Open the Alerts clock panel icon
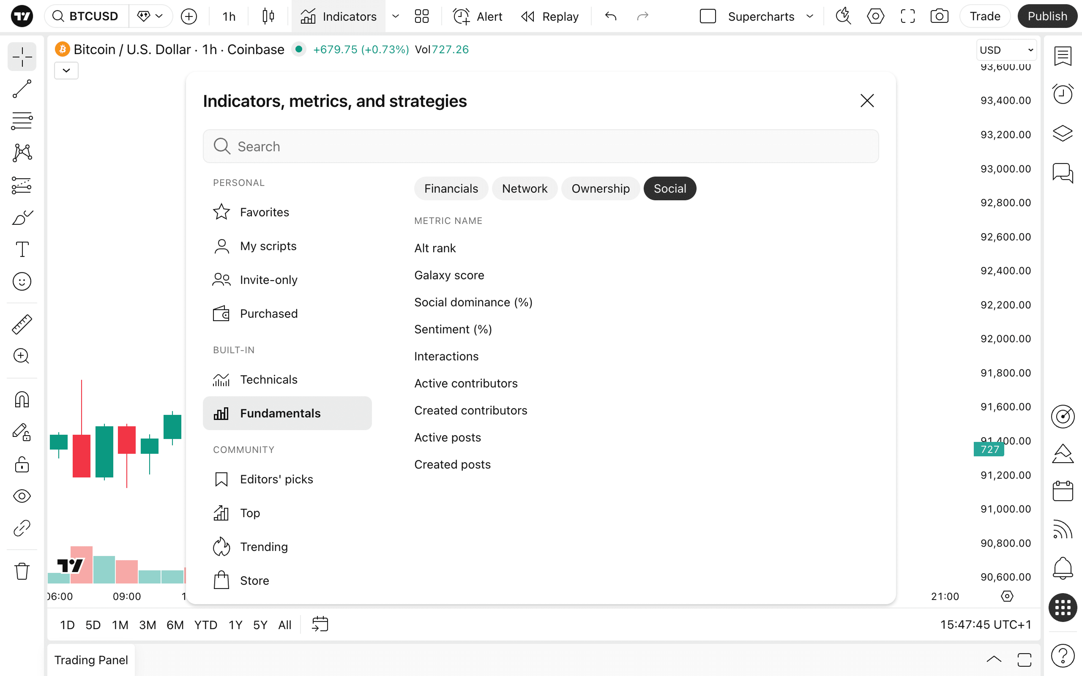 (x=1062, y=94)
